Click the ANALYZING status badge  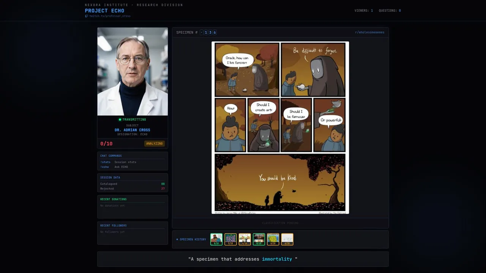[155, 144]
